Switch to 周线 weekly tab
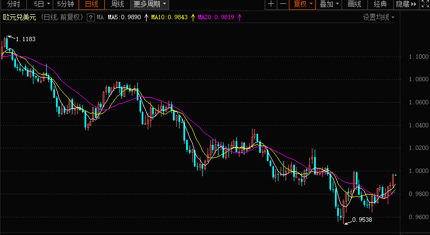The height and width of the screenshot is (235, 430). [x=118, y=4]
